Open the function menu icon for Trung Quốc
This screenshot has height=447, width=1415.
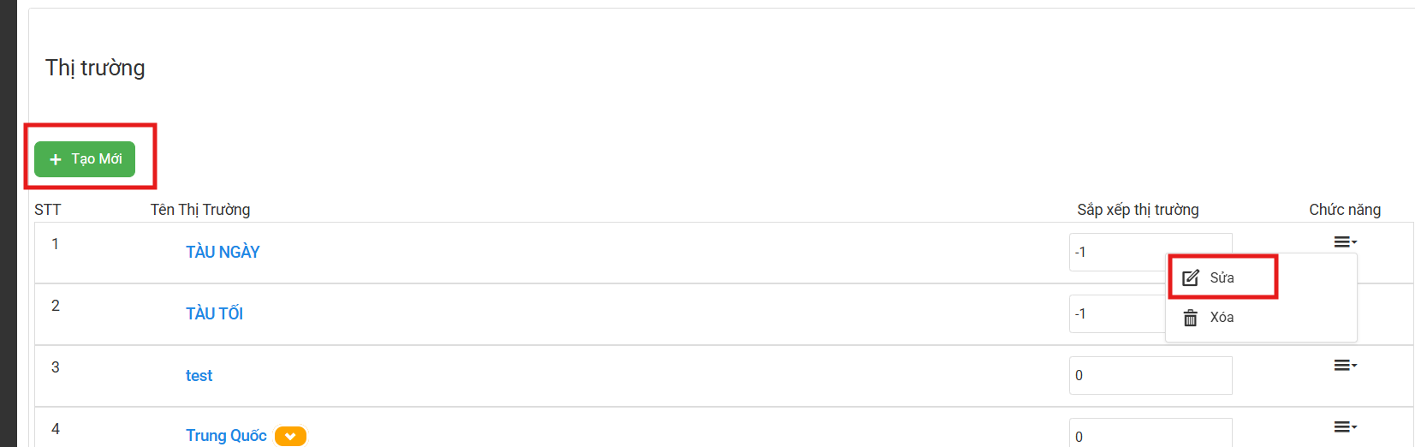pos(1345,427)
